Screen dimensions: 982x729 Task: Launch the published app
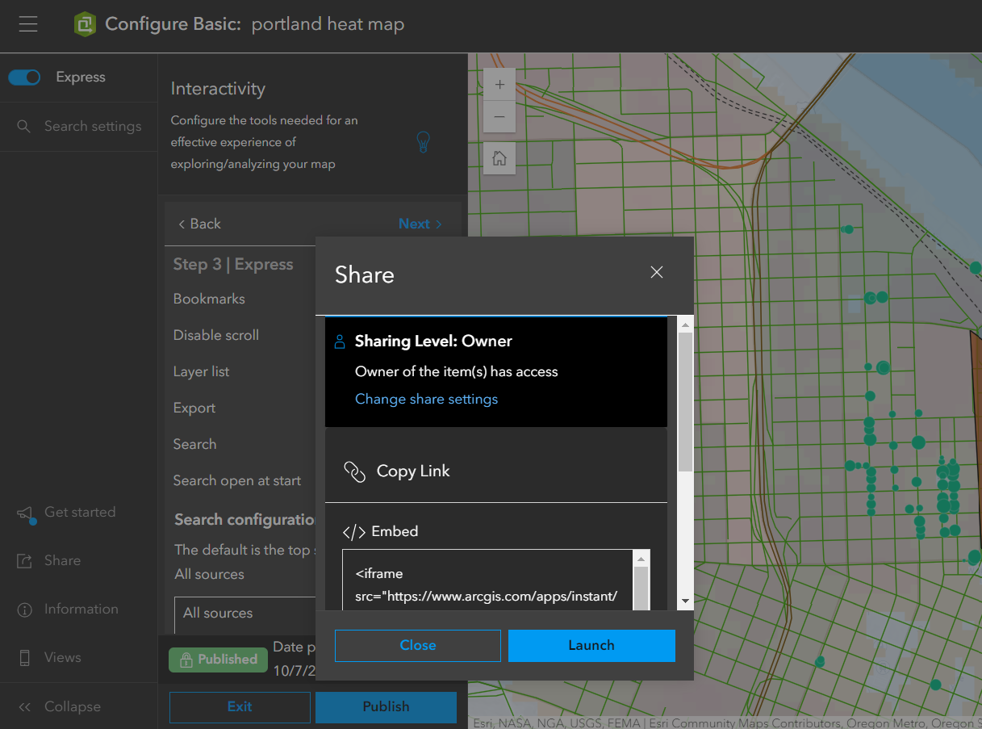tap(591, 645)
